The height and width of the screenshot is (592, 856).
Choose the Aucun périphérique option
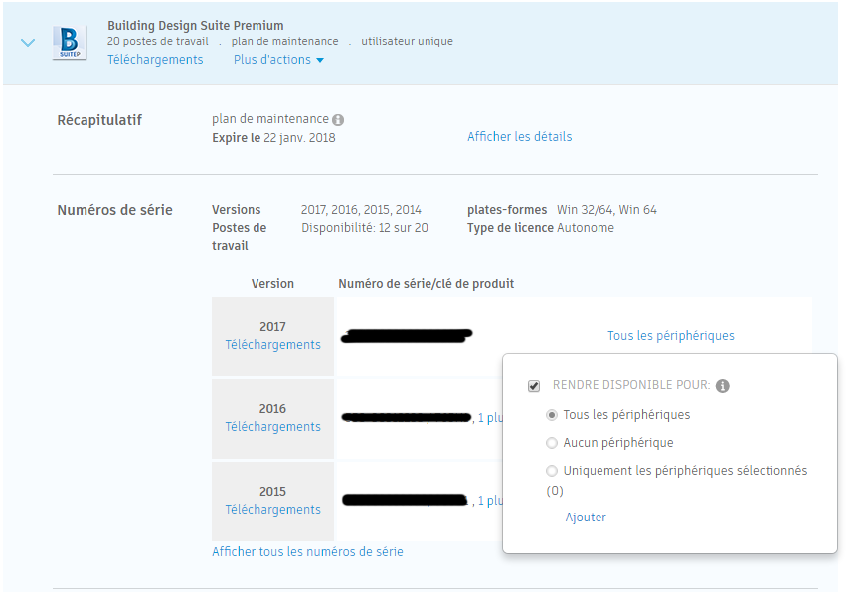point(553,443)
